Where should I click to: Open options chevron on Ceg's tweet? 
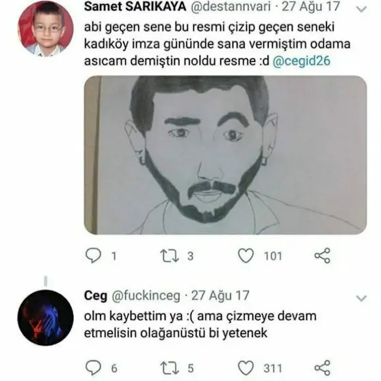tap(361, 298)
